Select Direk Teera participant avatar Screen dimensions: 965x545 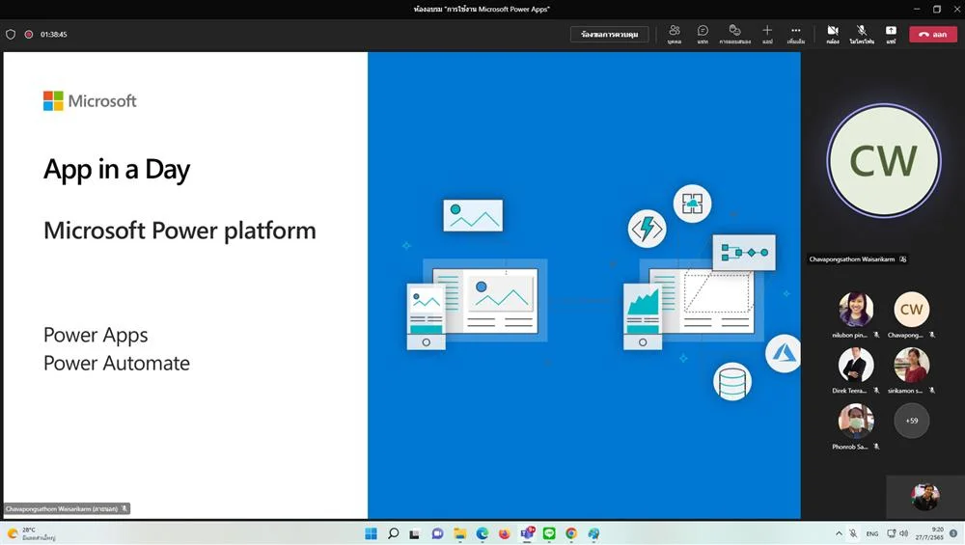click(855, 365)
